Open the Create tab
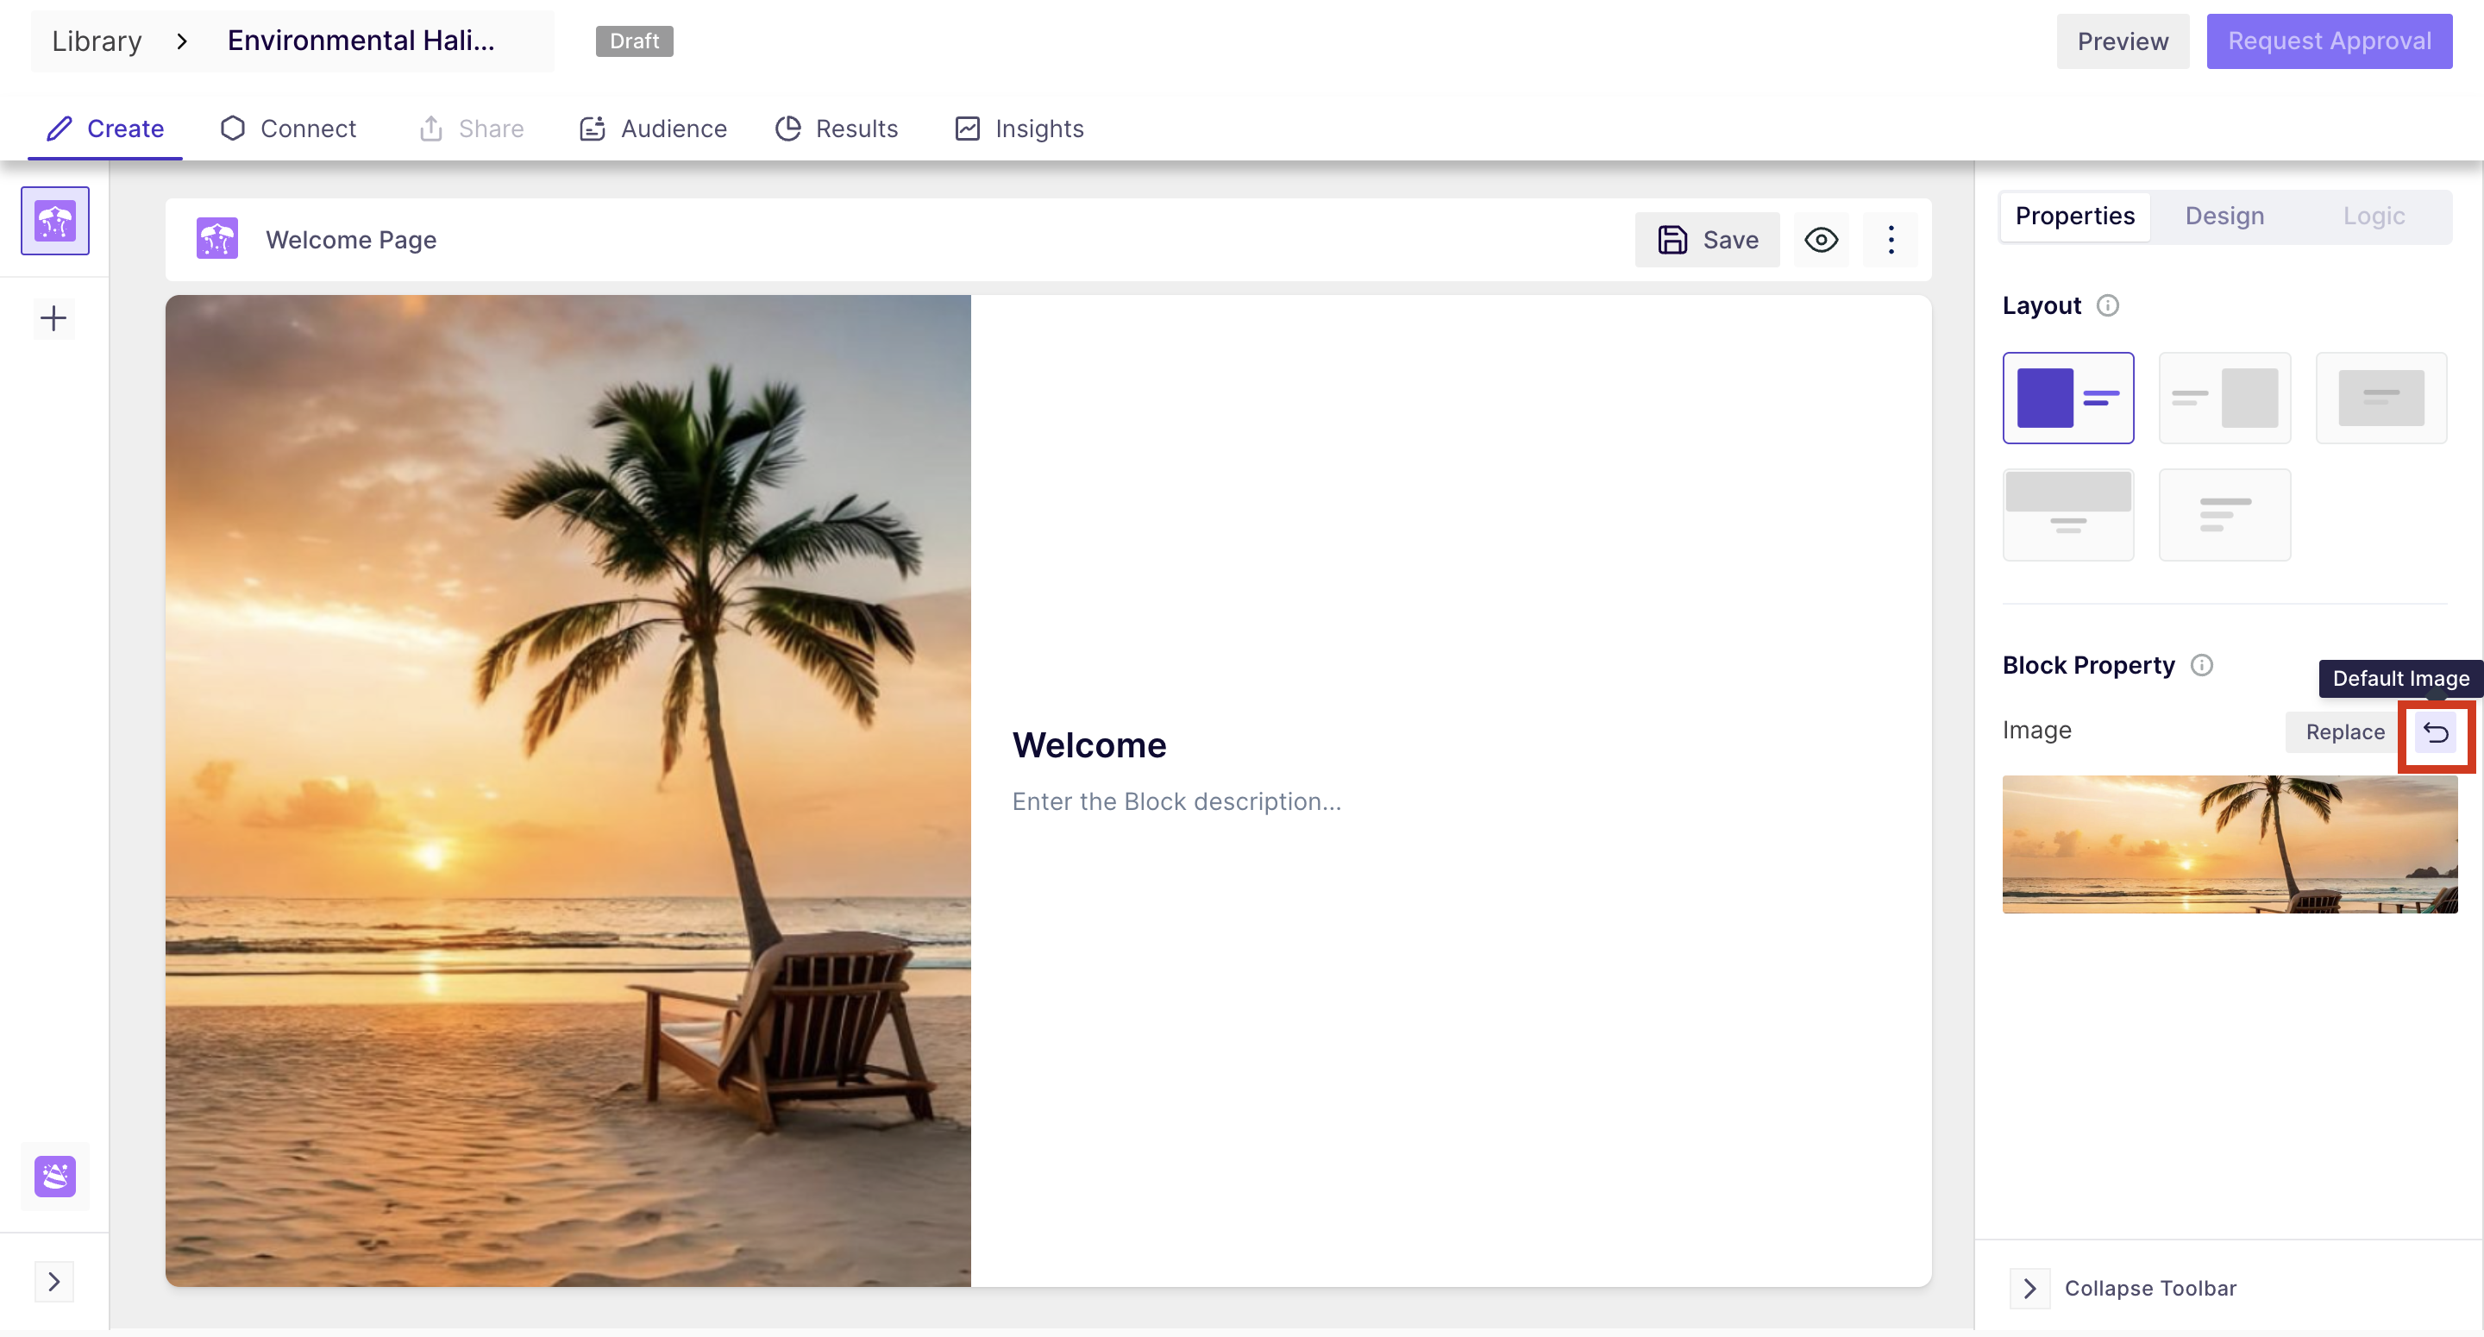 (105, 129)
